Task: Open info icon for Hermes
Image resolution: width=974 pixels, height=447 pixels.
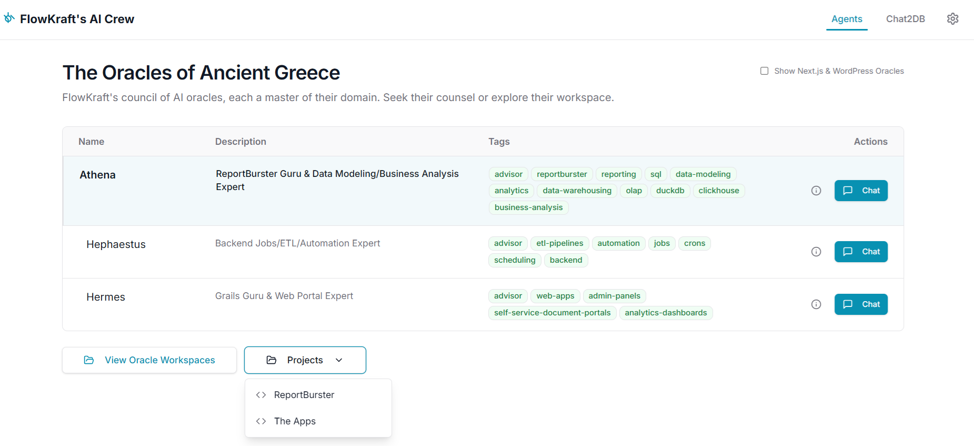Action: 816,304
